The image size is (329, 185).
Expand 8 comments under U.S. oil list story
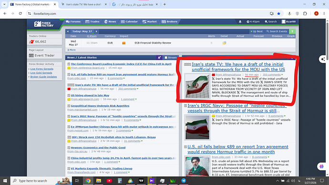[x=116, y=79]
